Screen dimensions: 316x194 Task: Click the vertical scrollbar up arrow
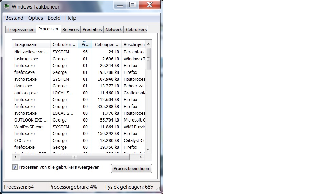148,44
